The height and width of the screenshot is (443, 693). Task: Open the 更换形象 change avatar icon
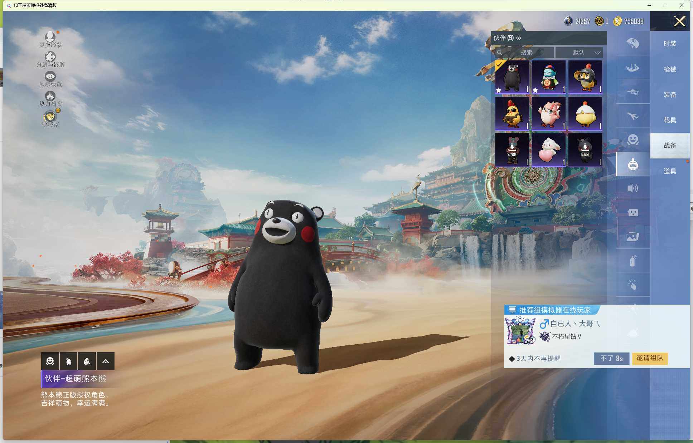pos(50,39)
